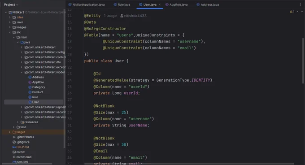
Task: Open the Product class file
Action: (38, 92)
